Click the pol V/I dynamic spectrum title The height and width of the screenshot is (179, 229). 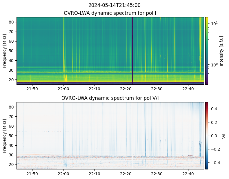pyautogui.click(x=110, y=98)
